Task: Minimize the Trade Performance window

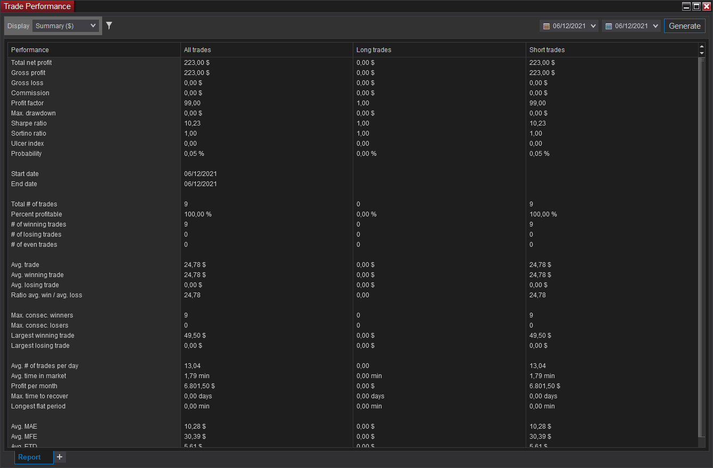Action: (x=687, y=6)
